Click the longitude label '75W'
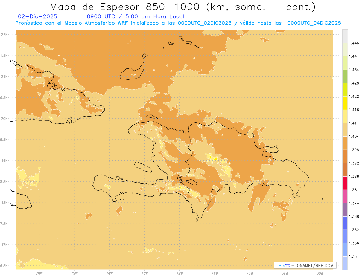Viewport: 359px width, 277px height. tap(74, 273)
